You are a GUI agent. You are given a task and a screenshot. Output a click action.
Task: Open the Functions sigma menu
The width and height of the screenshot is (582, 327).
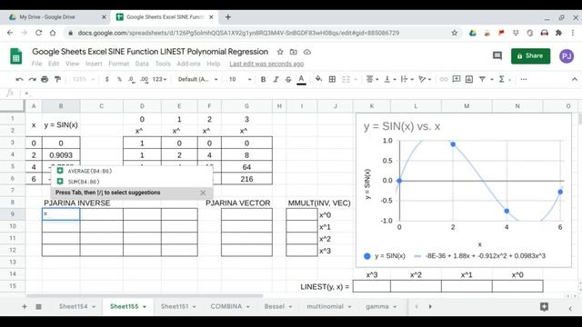pos(502,79)
